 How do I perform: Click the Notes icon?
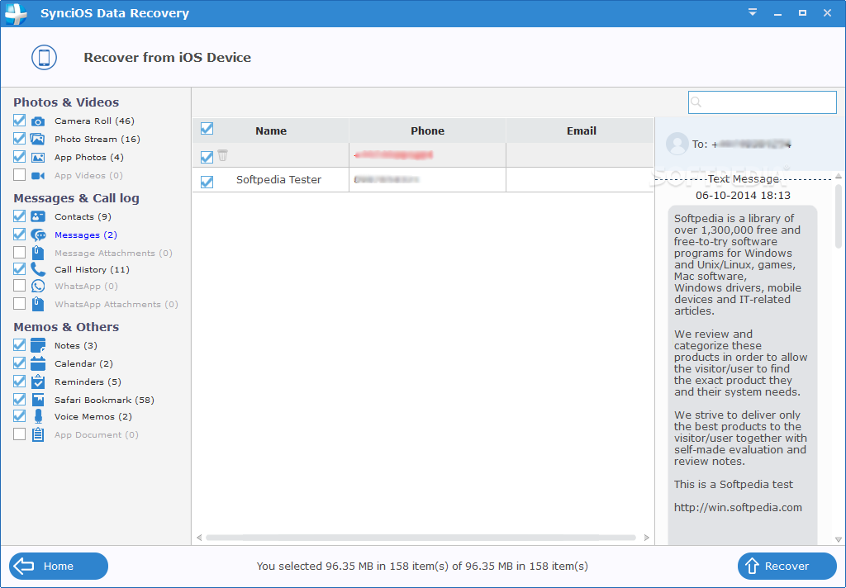pyautogui.click(x=38, y=345)
